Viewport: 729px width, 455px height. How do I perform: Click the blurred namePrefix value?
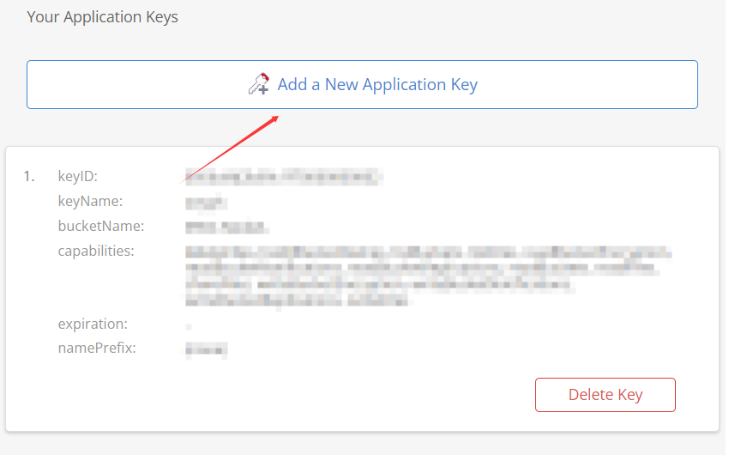206,349
